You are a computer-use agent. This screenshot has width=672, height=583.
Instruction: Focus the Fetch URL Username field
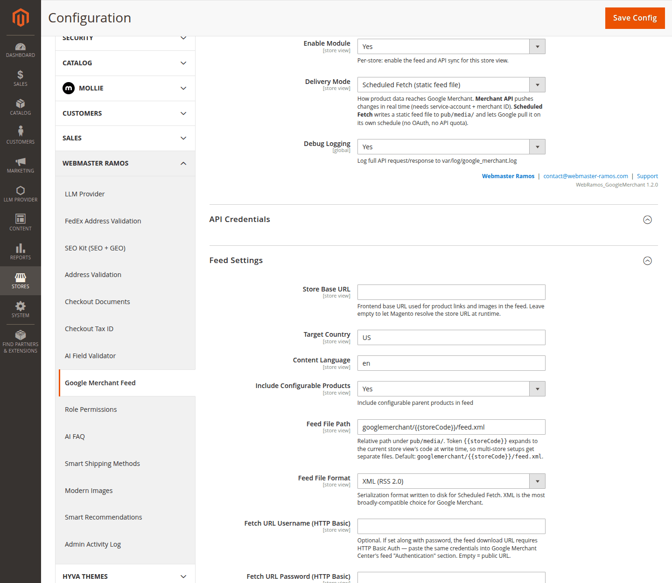tap(451, 527)
